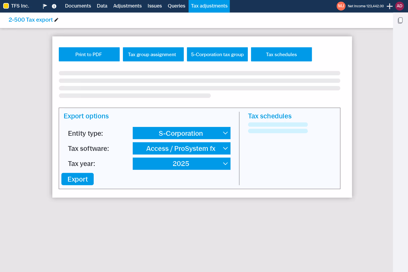This screenshot has width=408, height=272.
Task: Open the information icon next to the flag
Action: coord(54,6)
